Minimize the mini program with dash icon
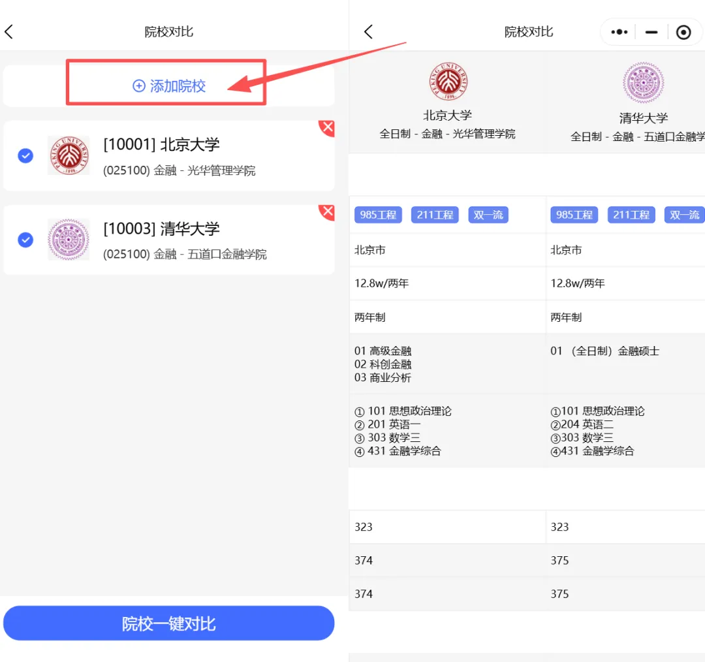This screenshot has width=705, height=662. 651,32
